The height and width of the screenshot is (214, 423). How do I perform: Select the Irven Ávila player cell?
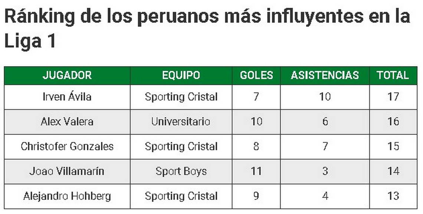(67, 97)
